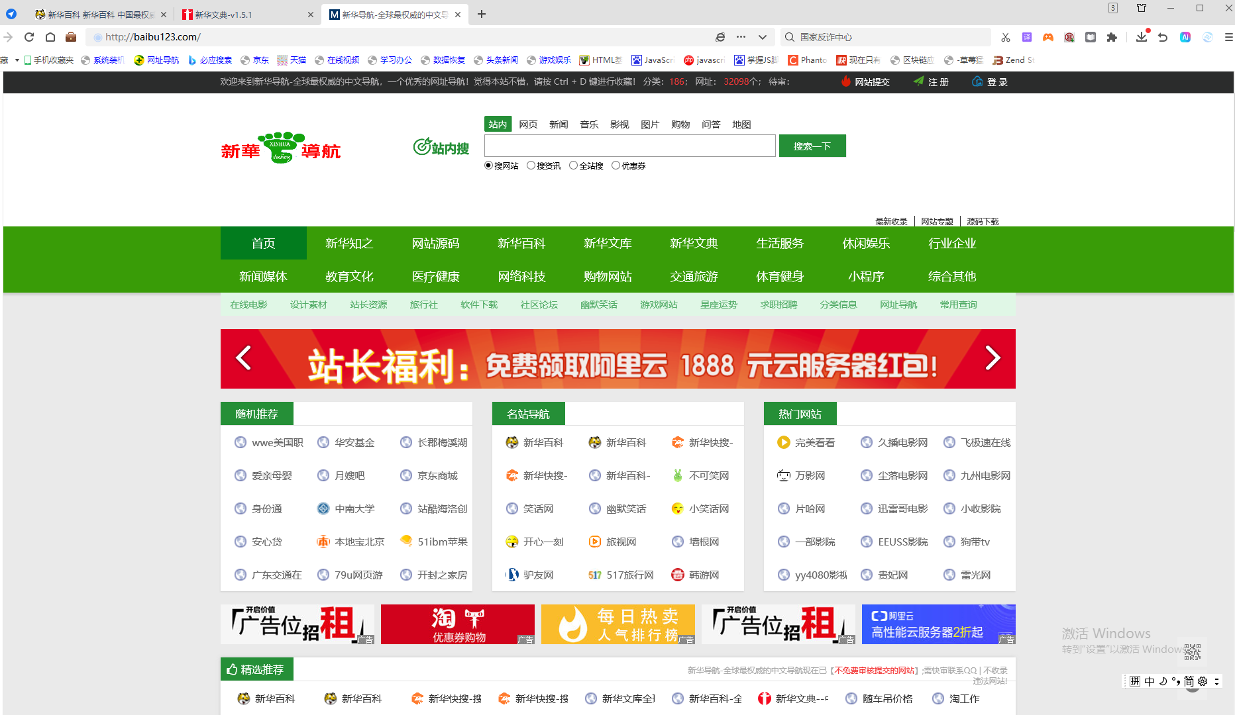Open the 星座运势 sub-category link
Viewport: 1235px width, 715px height.
(719, 305)
